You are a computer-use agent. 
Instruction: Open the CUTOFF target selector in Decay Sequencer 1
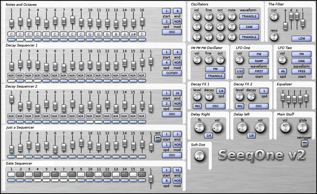coord(172,73)
